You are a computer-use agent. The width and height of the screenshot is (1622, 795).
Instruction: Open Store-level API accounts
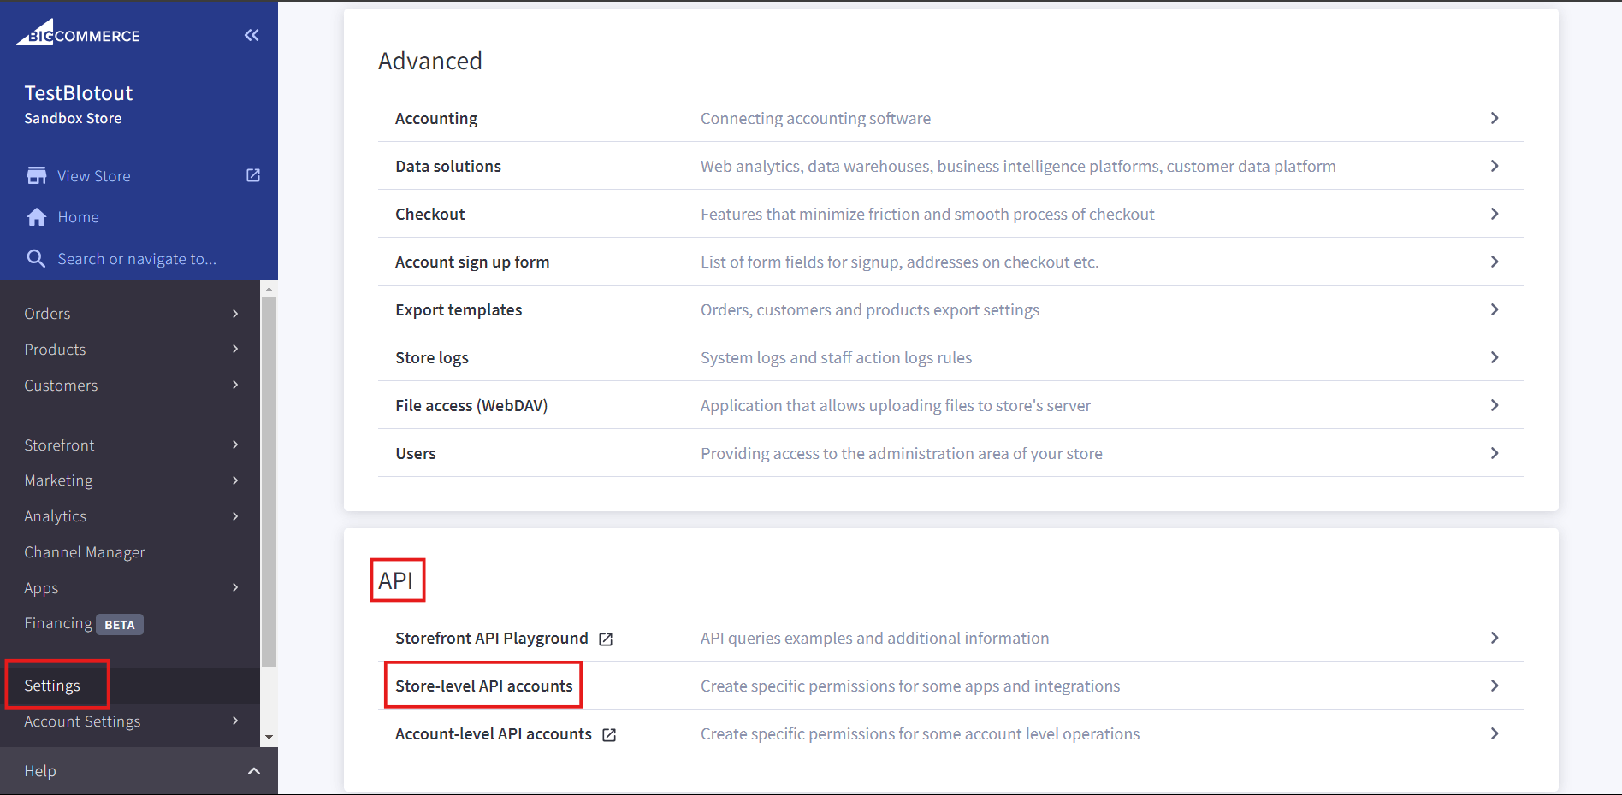483,686
